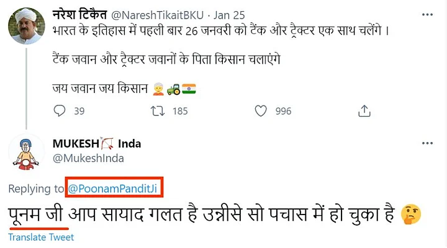Click the share upload icon
The width and height of the screenshot is (447, 248).
[364, 111]
